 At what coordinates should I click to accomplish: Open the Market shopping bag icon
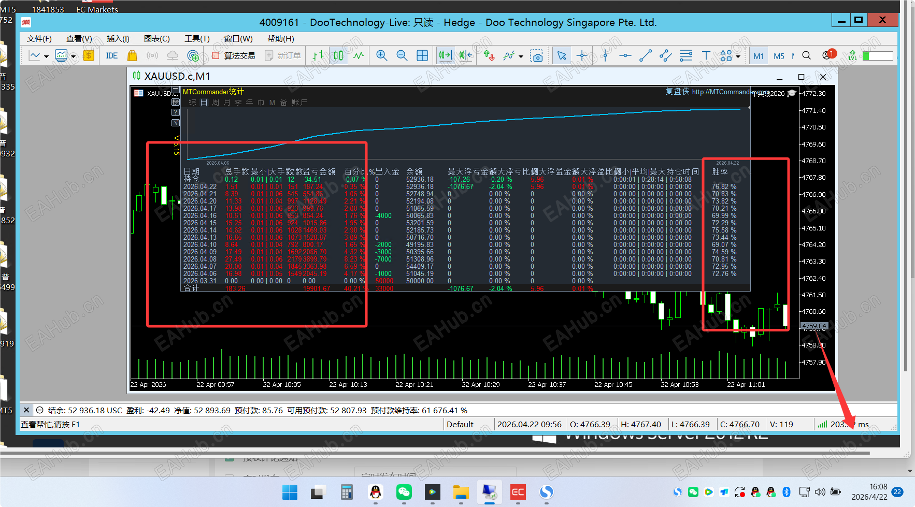coord(132,55)
